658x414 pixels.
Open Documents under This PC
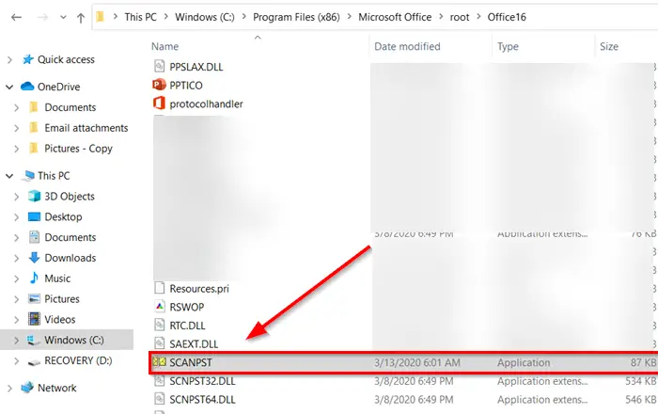click(x=70, y=237)
